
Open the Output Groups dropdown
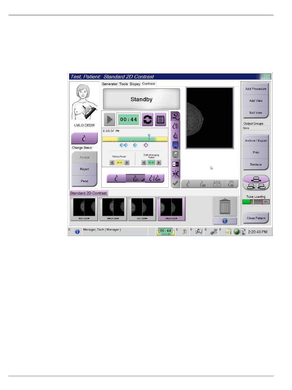tap(256, 128)
